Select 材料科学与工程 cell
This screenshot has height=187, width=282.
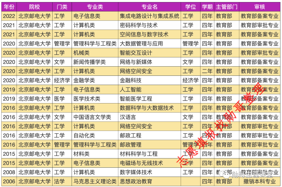(x=149, y=154)
